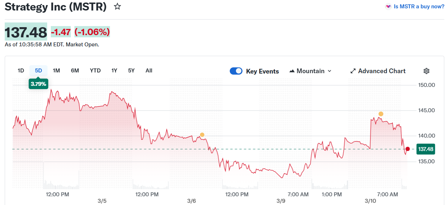The height and width of the screenshot is (205, 445).
Task: Switch chart to 6M range
Action: coord(75,71)
